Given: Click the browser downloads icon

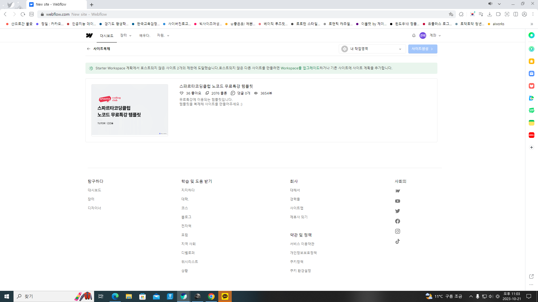Looking at the screenshot, I should pyautogui.click(x=490, y=14).
